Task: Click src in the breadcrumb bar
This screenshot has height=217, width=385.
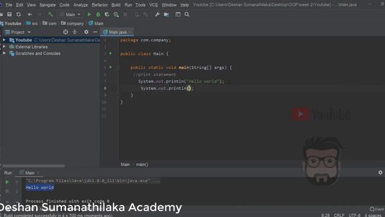Action: pyautogui.click(x=32, y=24)
